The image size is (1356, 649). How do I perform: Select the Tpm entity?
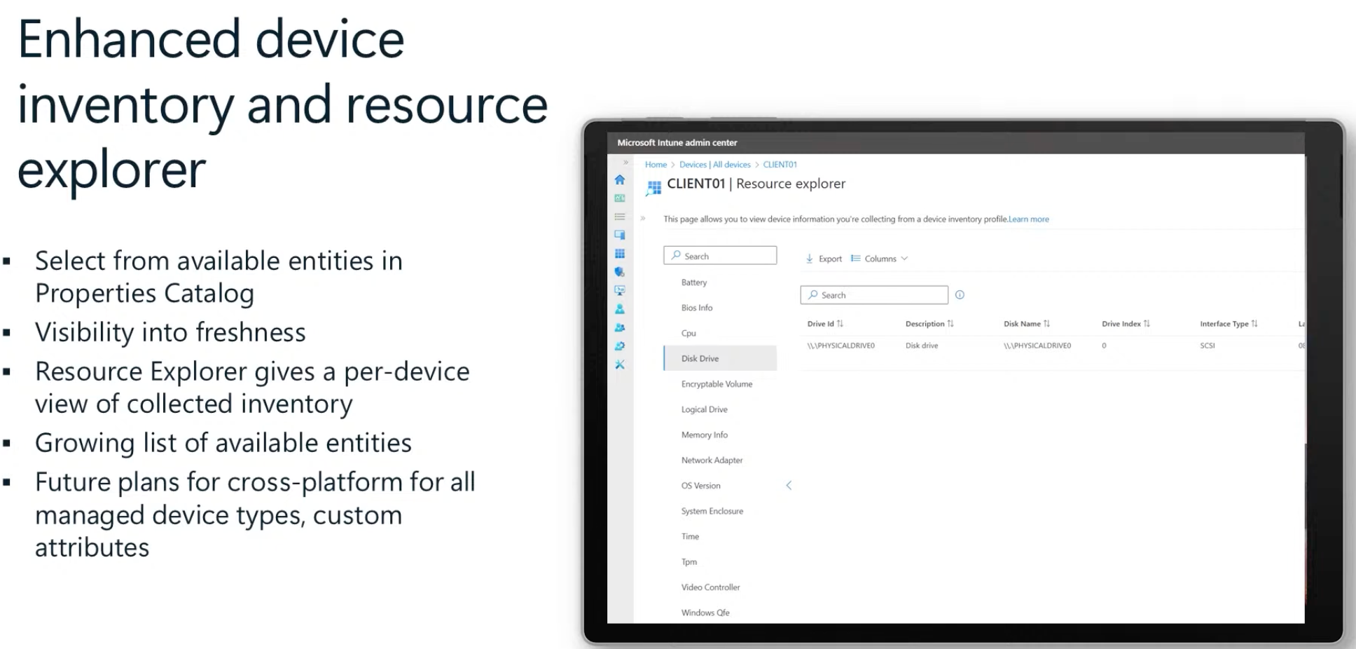point(720,562)
